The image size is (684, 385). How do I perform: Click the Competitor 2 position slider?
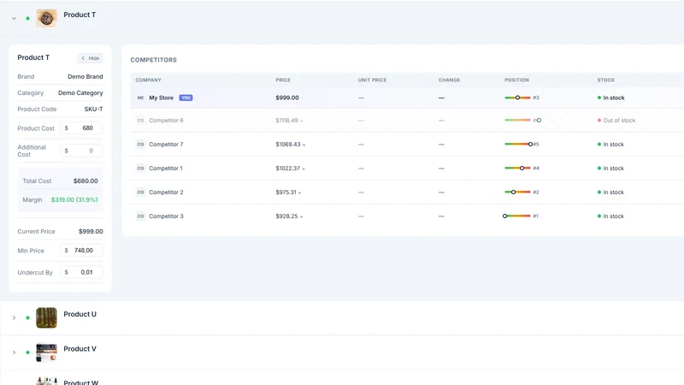517,192
